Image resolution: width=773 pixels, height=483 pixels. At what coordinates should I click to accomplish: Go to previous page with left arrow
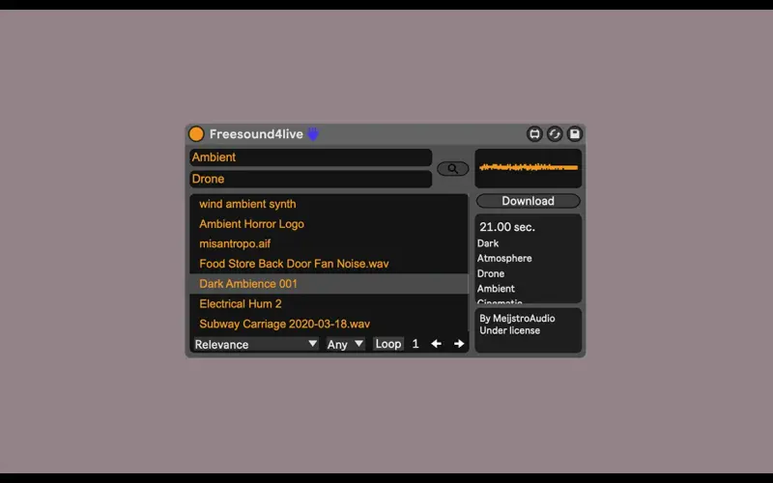[437, 344]
